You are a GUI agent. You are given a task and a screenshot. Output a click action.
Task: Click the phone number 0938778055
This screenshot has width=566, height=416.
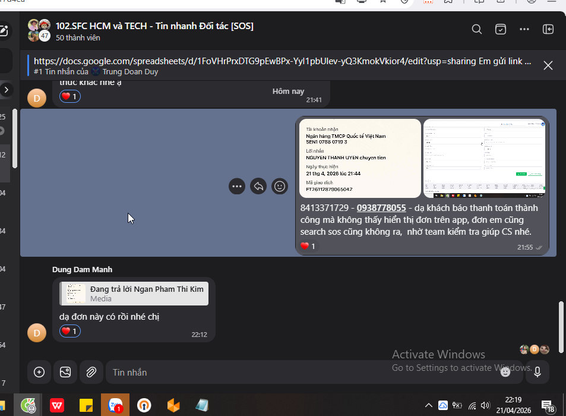point(381,208)
